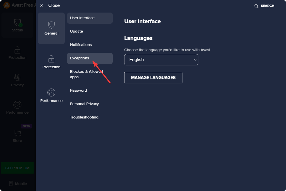Open the User Interface settings tab
The width and height of the screenshot is (286, 191).
click(90, 18)
